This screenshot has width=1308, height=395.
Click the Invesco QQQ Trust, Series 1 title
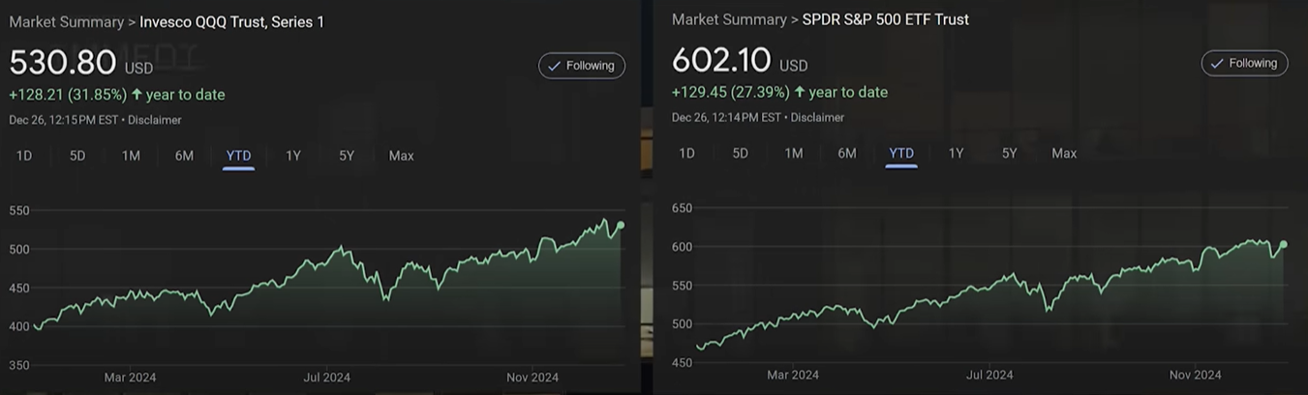[x=232, y=21]
